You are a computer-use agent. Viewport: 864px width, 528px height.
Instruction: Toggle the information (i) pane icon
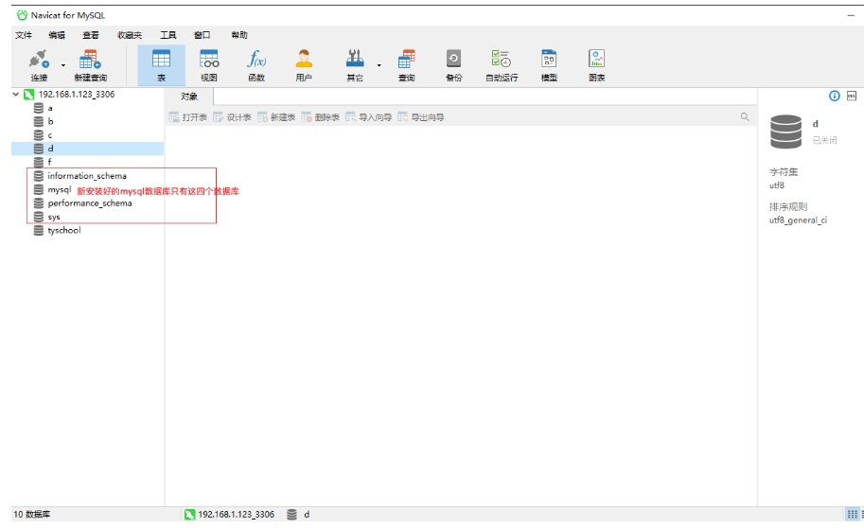pyautogui.click(x=835, y=96)
